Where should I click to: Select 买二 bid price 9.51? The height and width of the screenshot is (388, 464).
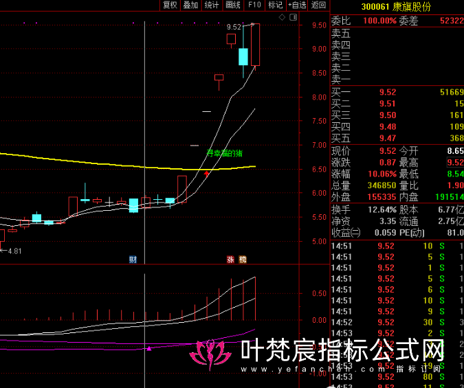pos(388,104)
